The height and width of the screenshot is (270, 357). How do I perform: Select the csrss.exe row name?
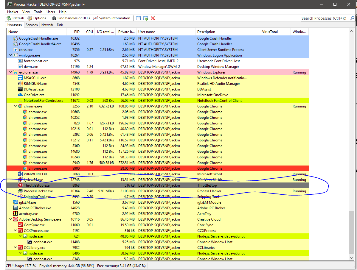point(26,50)
